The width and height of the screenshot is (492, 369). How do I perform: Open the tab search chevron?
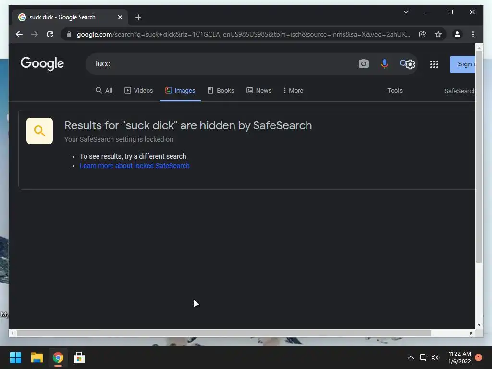(x=406, y=12)
